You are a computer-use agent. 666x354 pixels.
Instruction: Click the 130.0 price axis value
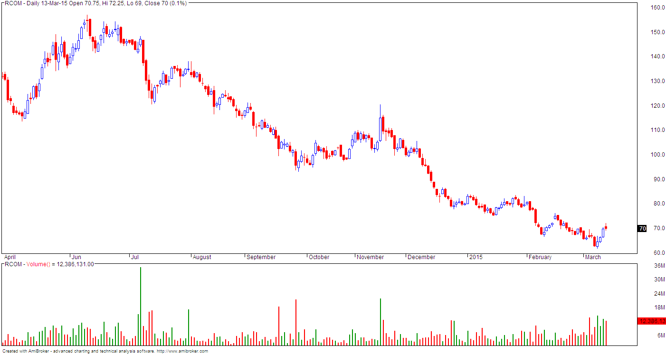(657, 81)
